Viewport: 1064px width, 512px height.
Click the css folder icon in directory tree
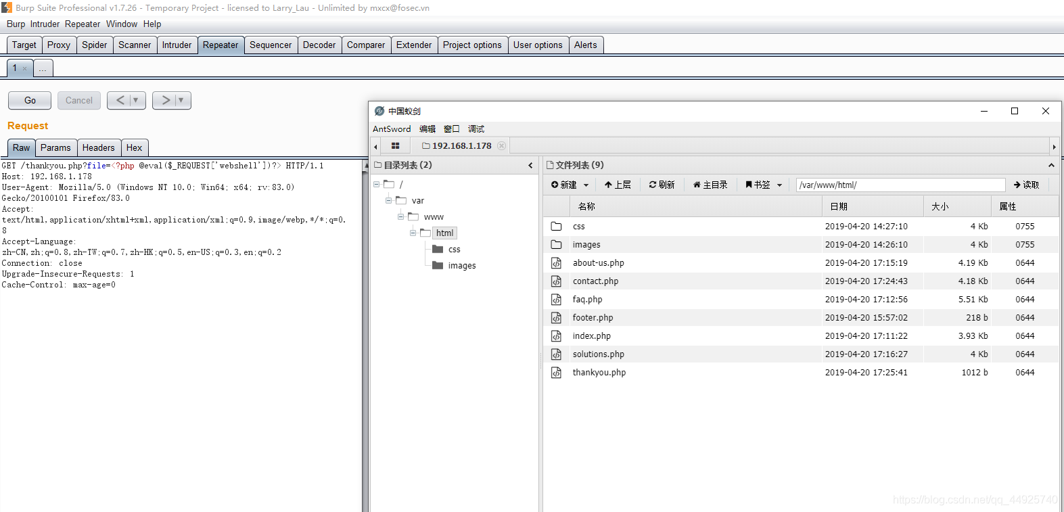pyautogui.click(x=438, y=250)
